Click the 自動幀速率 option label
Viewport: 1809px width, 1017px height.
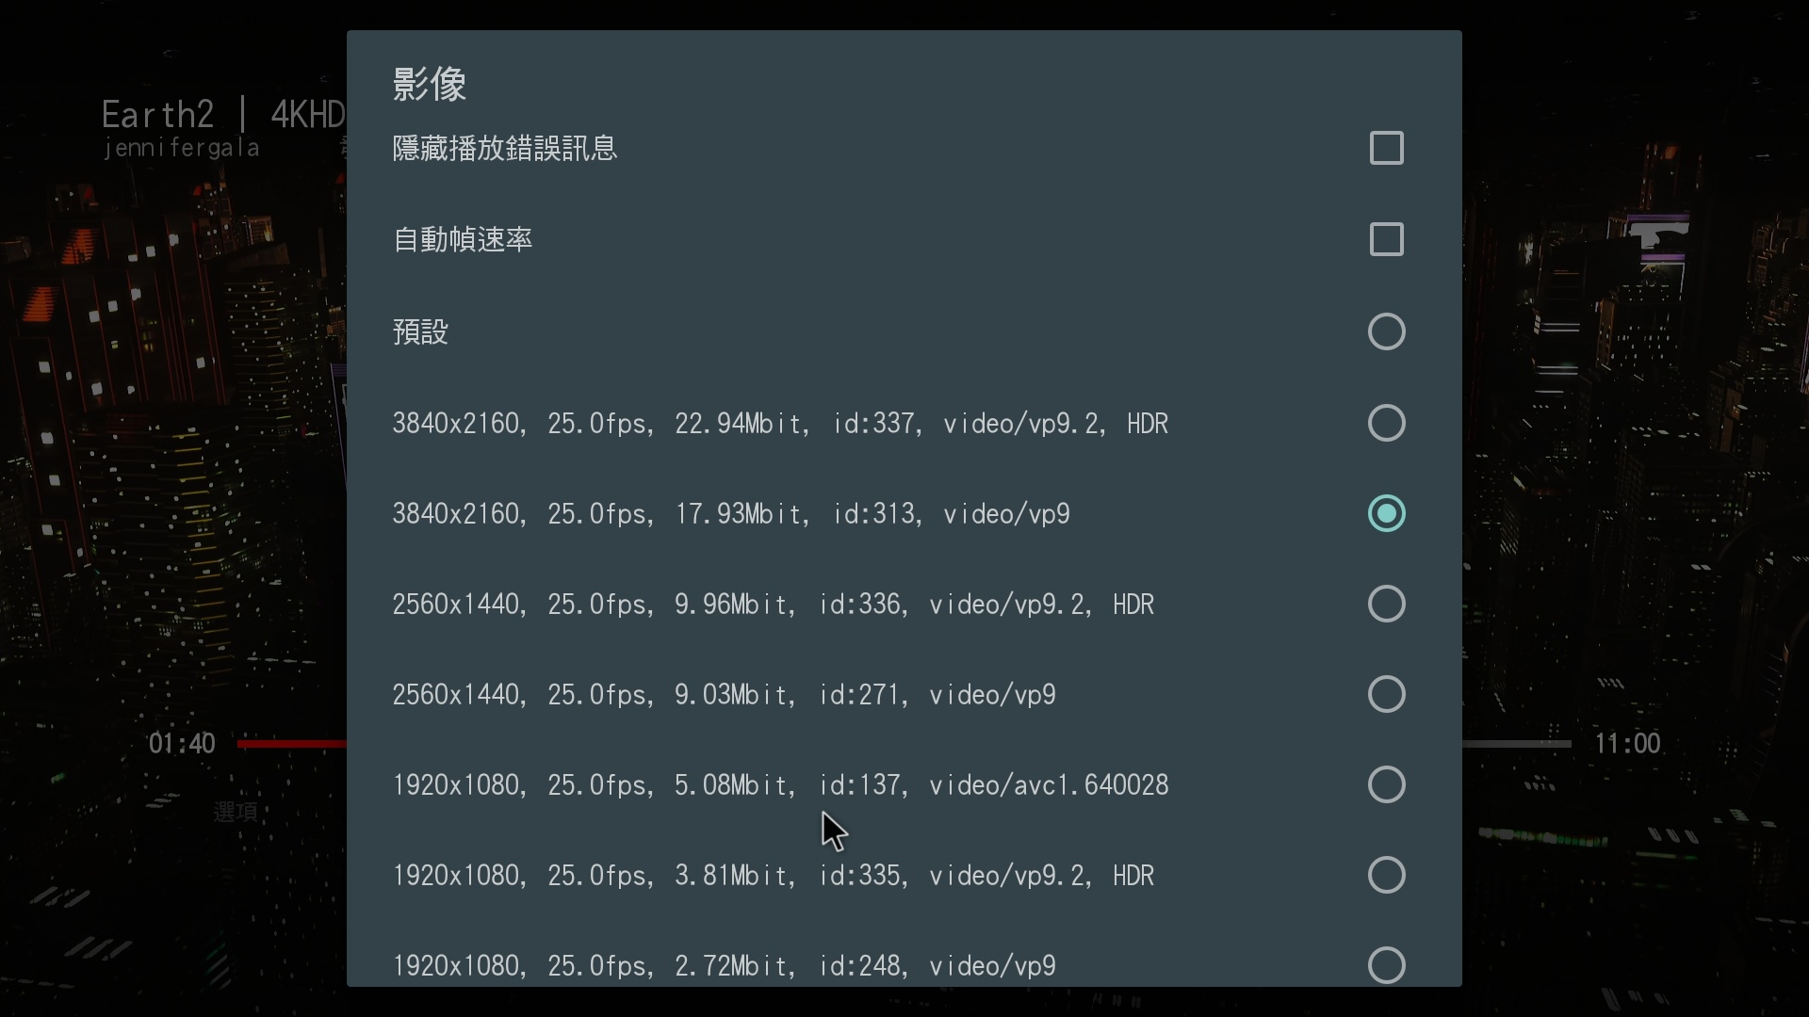pos(463,239)
